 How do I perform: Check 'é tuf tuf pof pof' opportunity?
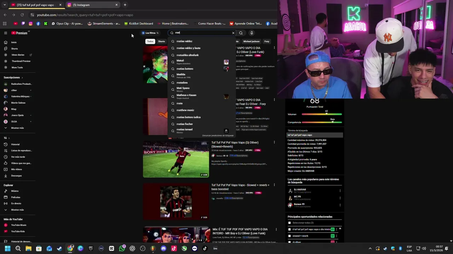click(x=289, y=229)
